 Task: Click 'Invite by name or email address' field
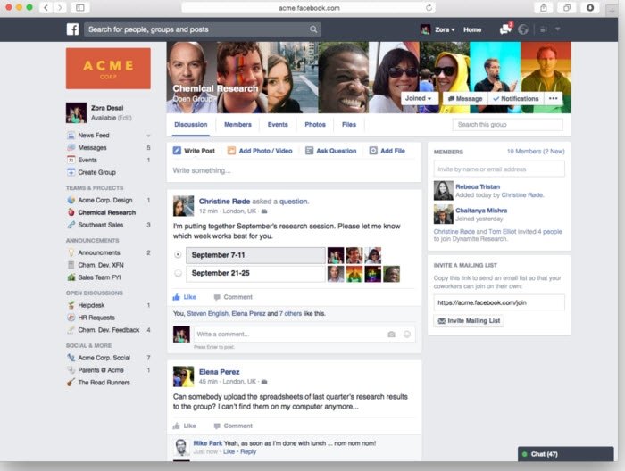click(x=499, y=169)
